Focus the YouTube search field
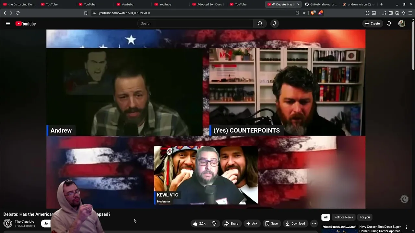The height and width of the screenshot is (233, 415). click(195, 24)
